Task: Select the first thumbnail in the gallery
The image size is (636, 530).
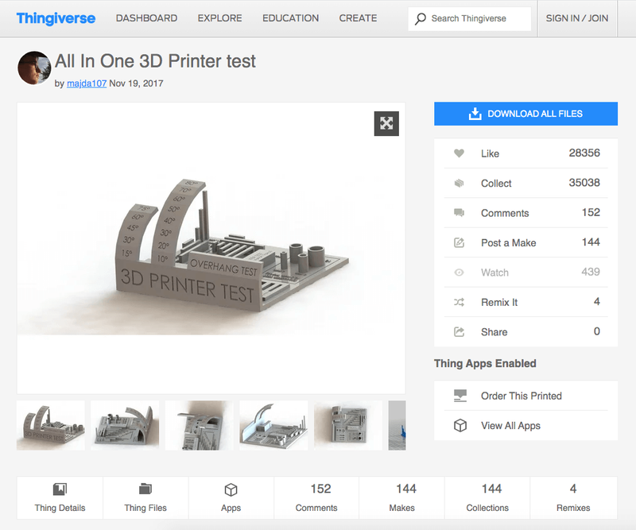Action: pyautogui.click(x=51, y=425)
